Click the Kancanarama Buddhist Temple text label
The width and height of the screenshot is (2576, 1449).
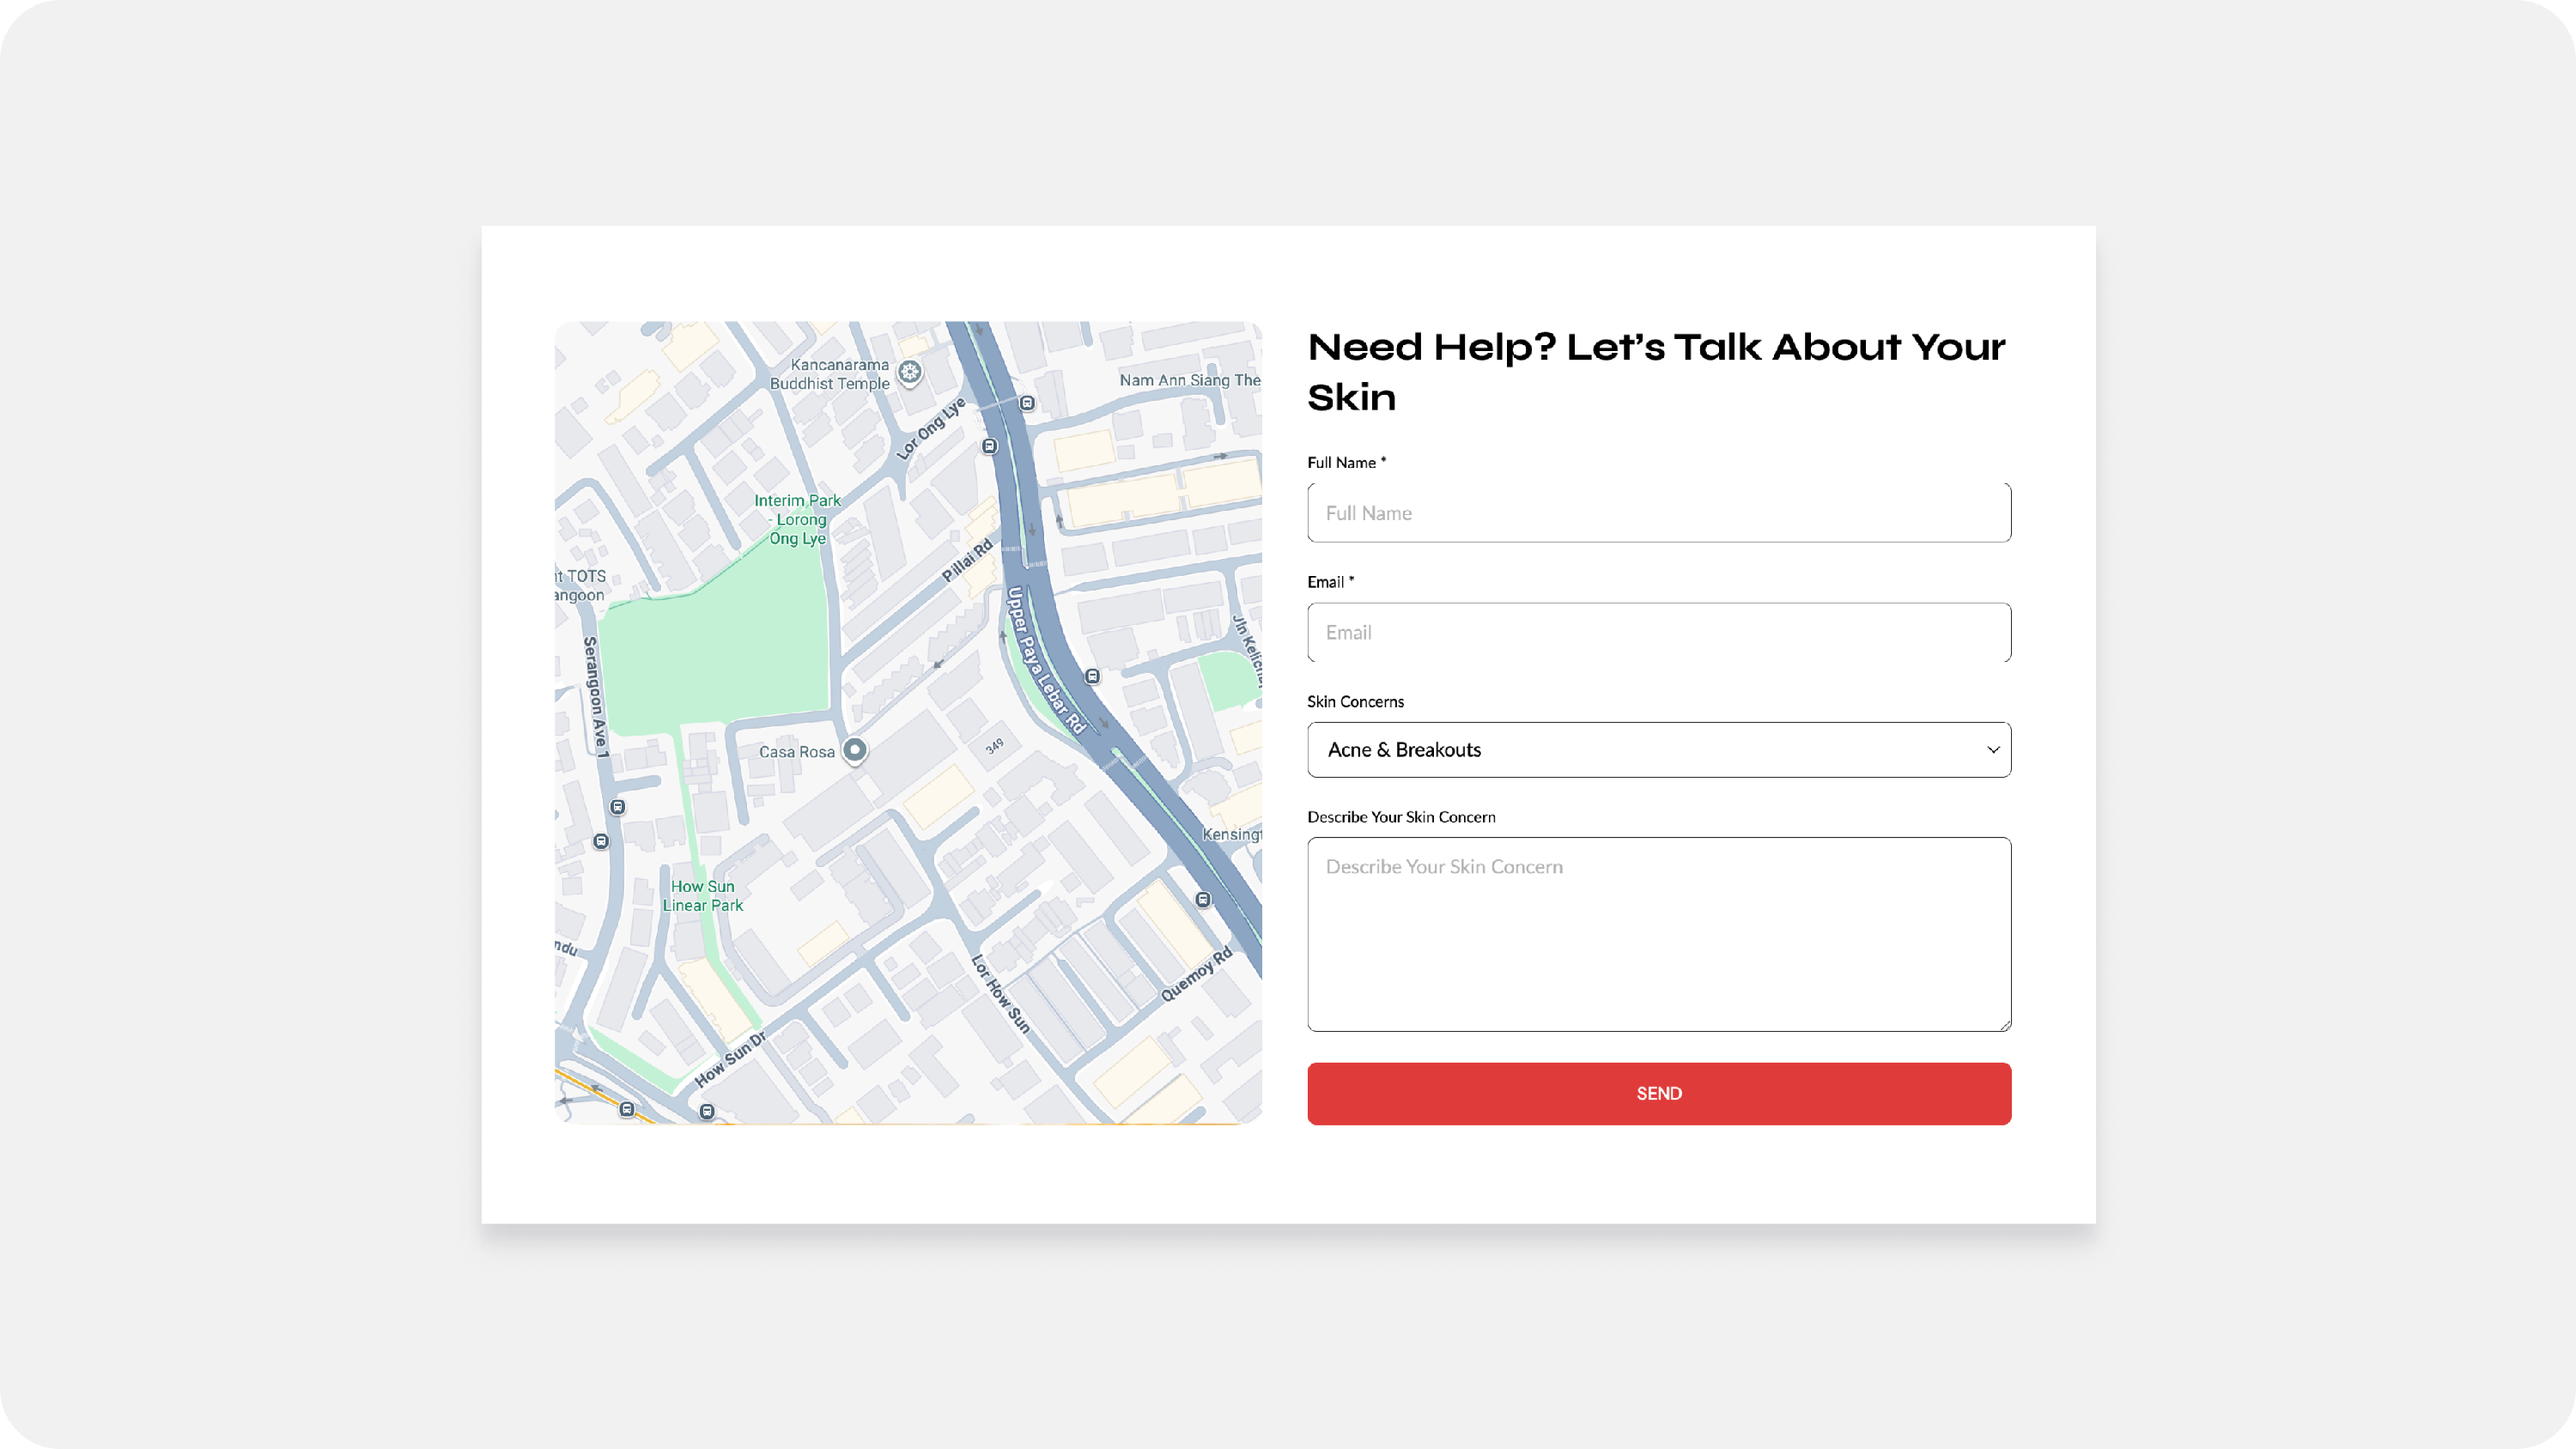tap(829, 374)
